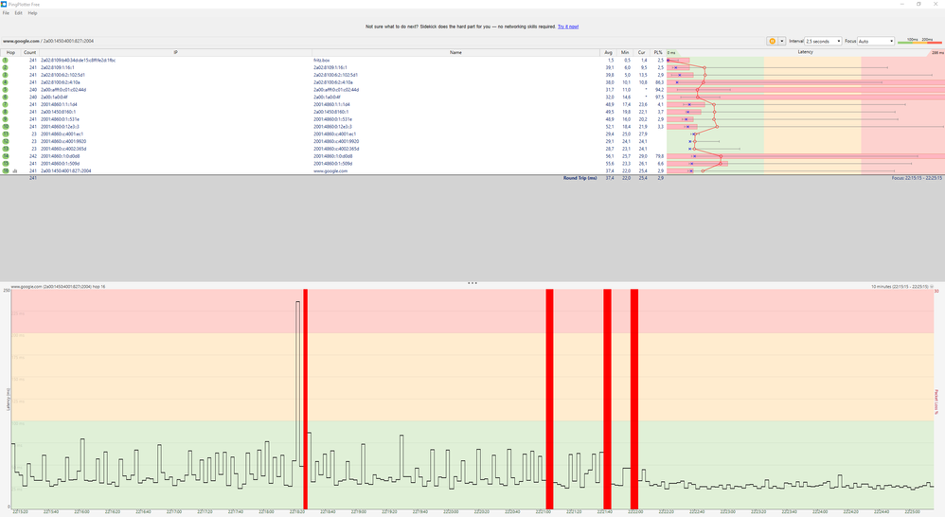The image size is (945, 517).
Task: Select hop 16 green circle icon
Action: [x=6, y=171]
